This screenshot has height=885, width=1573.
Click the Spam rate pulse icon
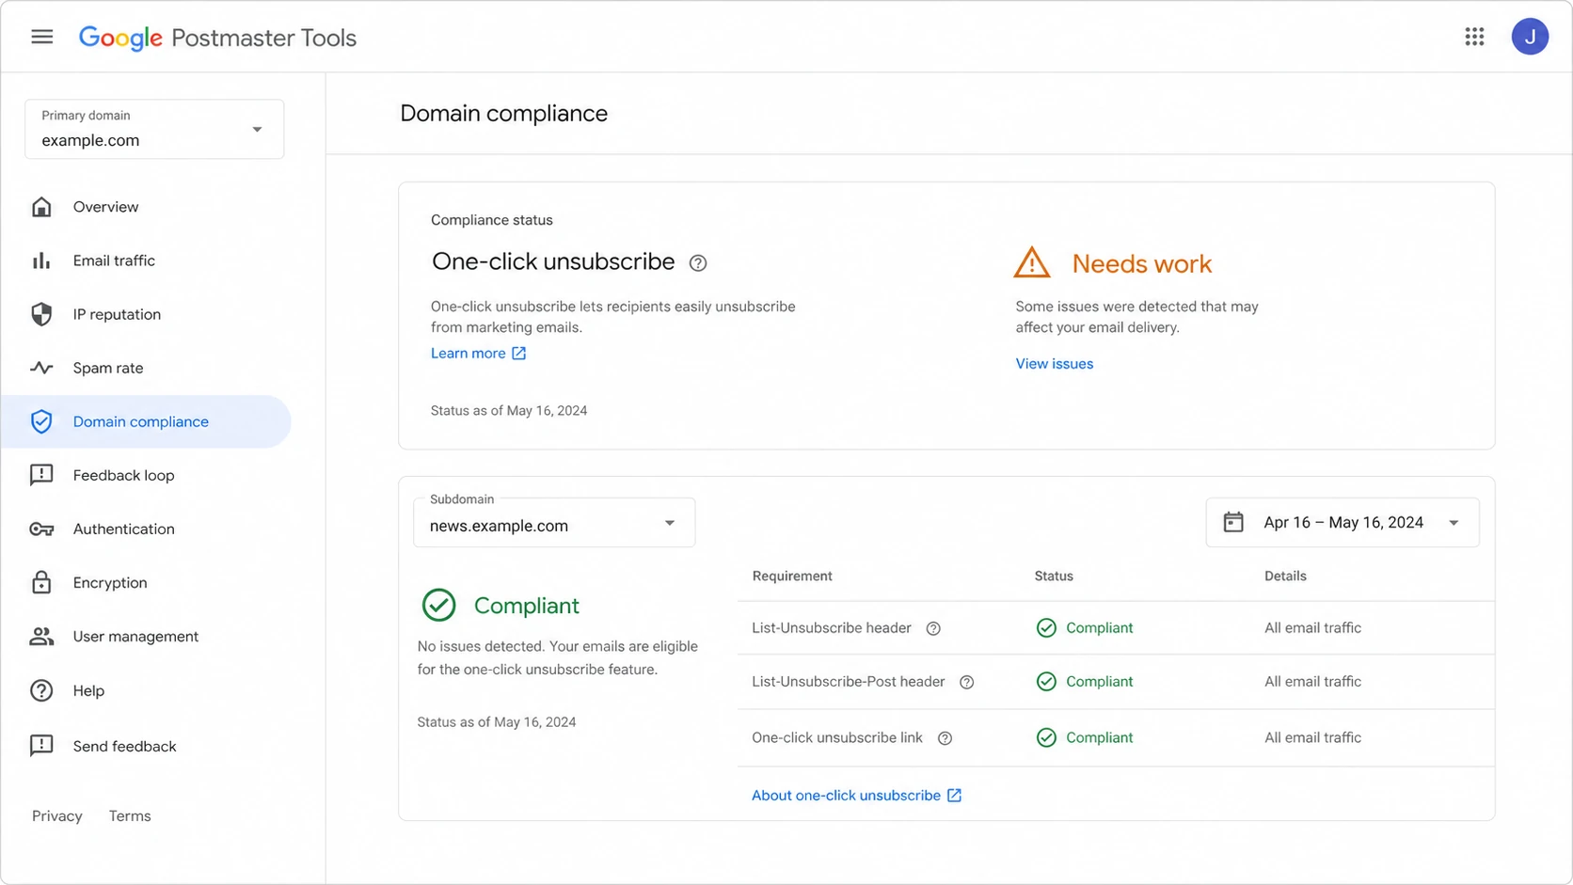[x=41, y=368]
